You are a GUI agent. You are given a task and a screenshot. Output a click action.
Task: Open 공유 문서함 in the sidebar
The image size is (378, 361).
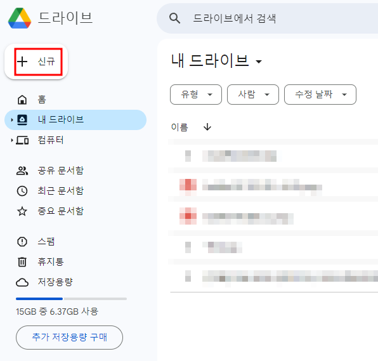(75, 171)
